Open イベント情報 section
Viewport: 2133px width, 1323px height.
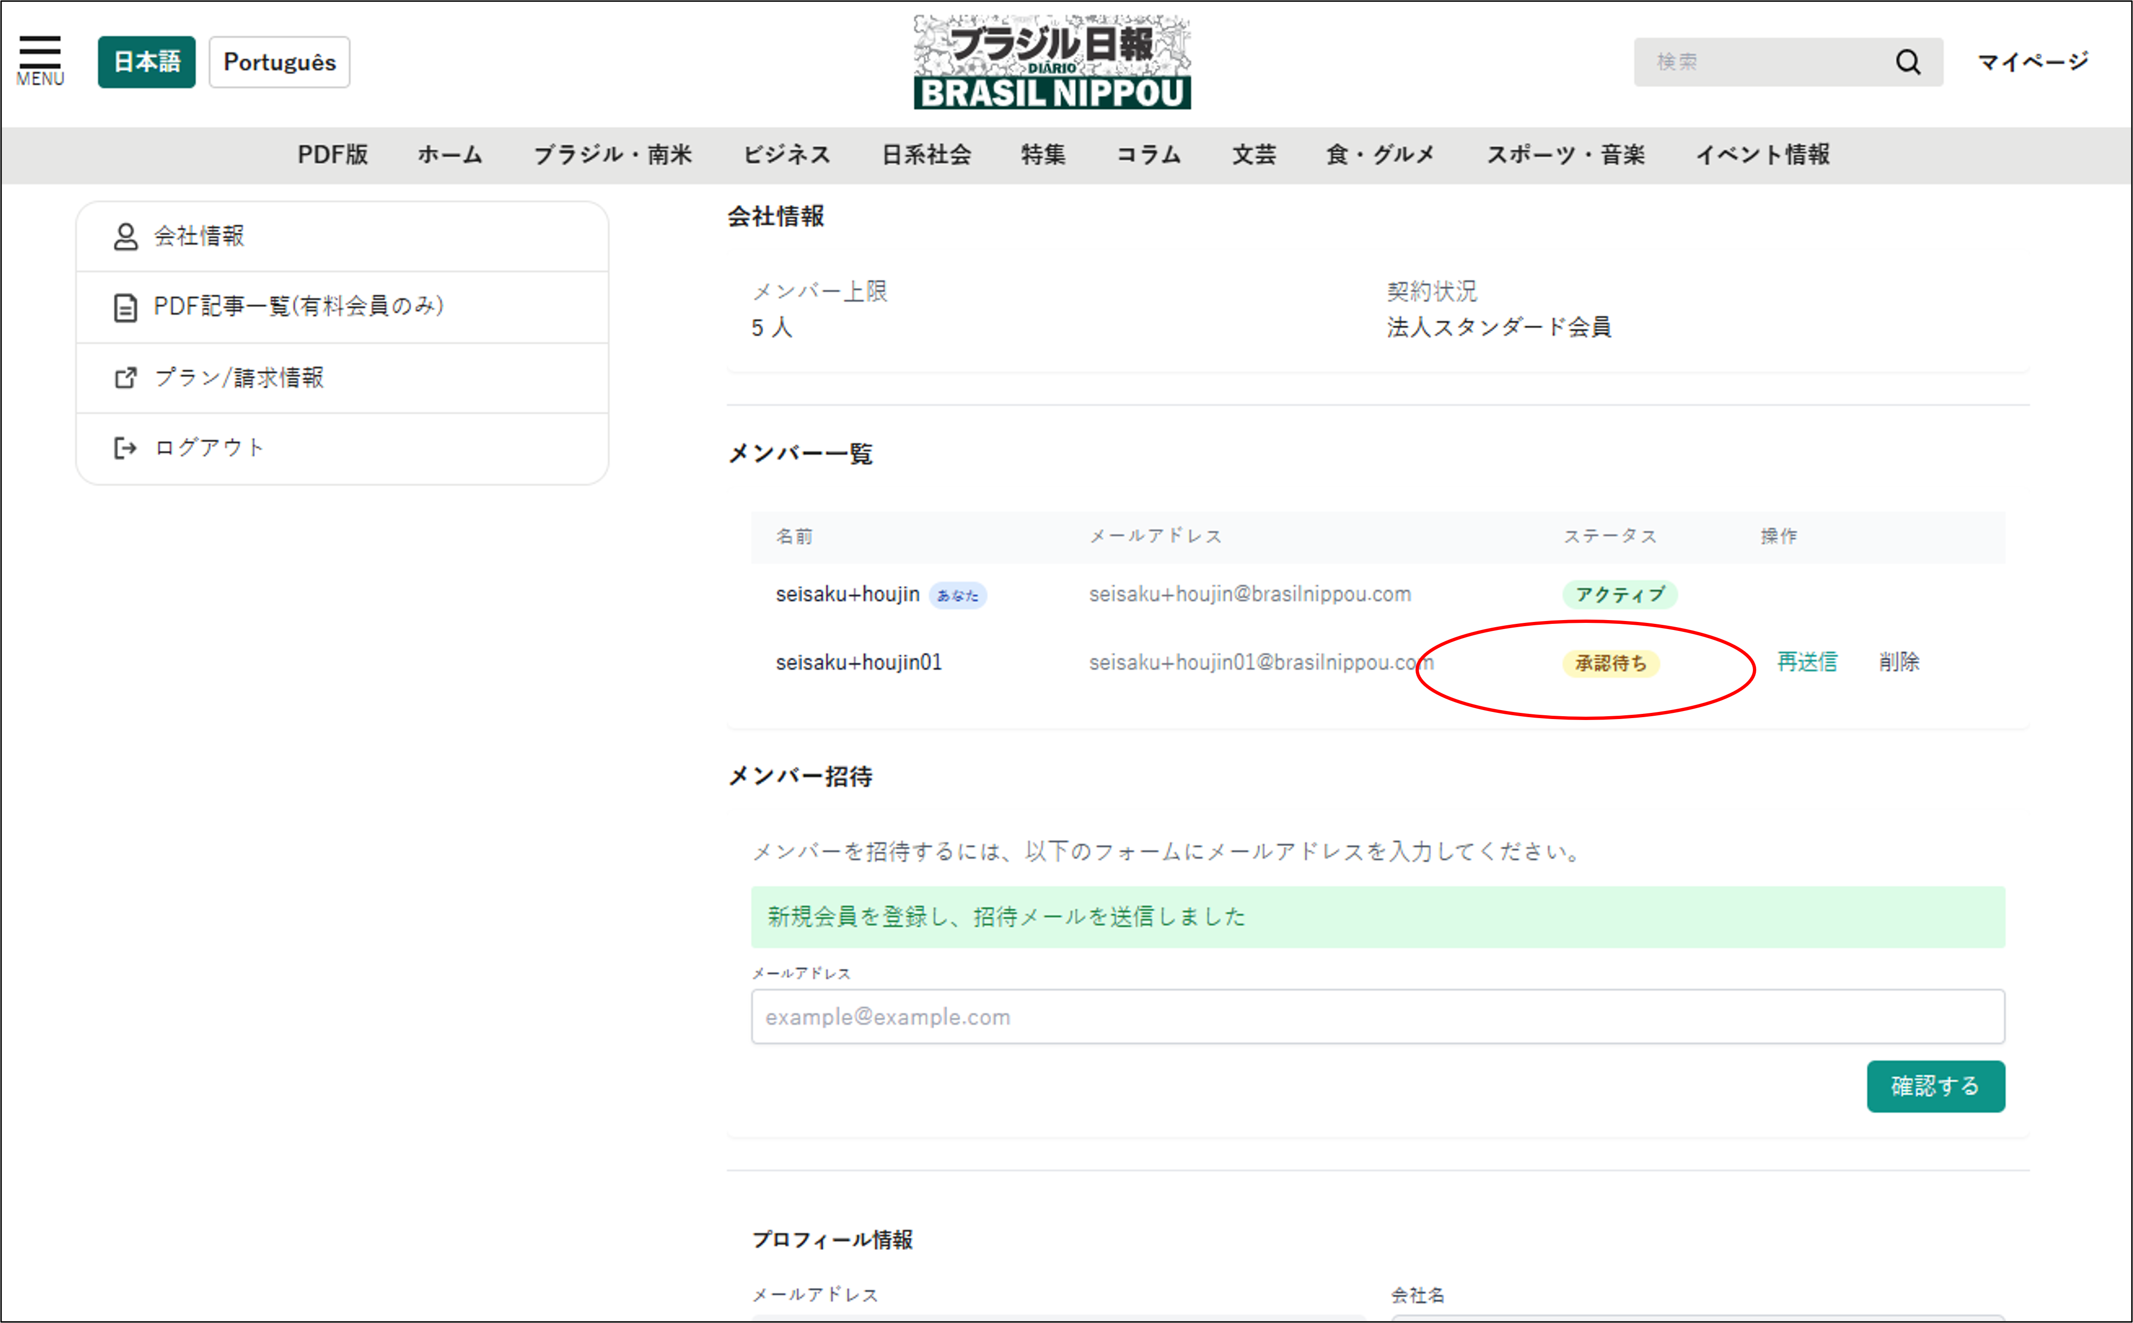(1763, 155)
